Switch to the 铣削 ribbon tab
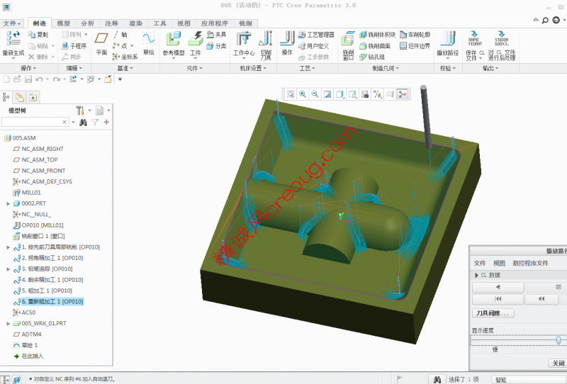The width and height of the screenshot is (567, 384). (245, 23)
